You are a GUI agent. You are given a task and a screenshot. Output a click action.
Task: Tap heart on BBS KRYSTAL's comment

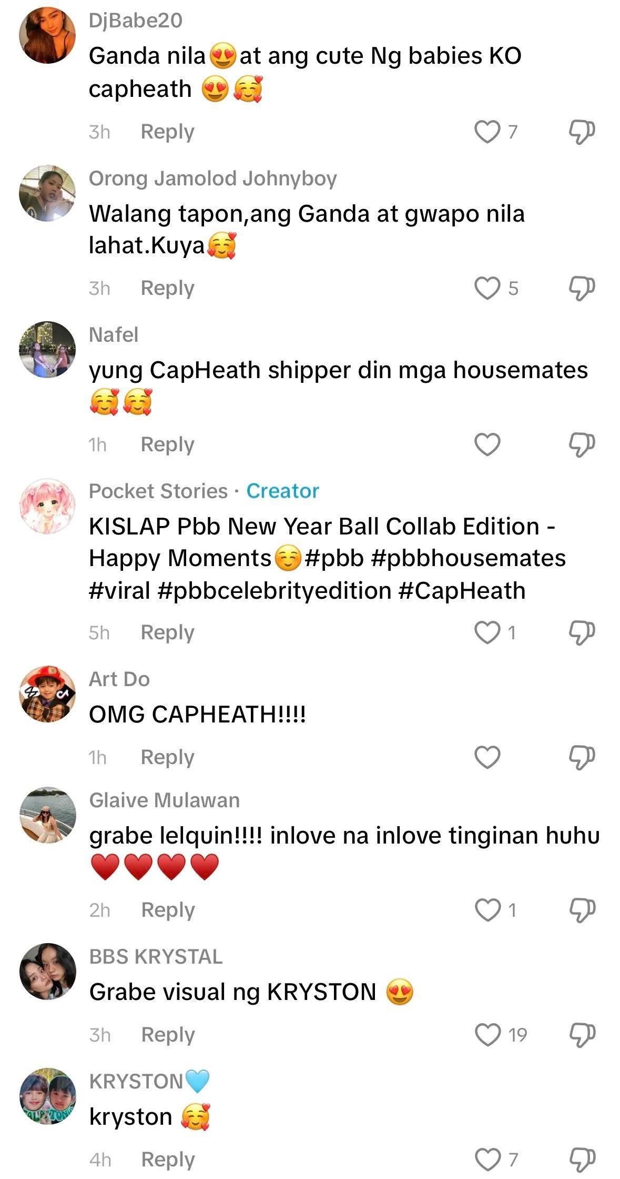coord(487,1035)
